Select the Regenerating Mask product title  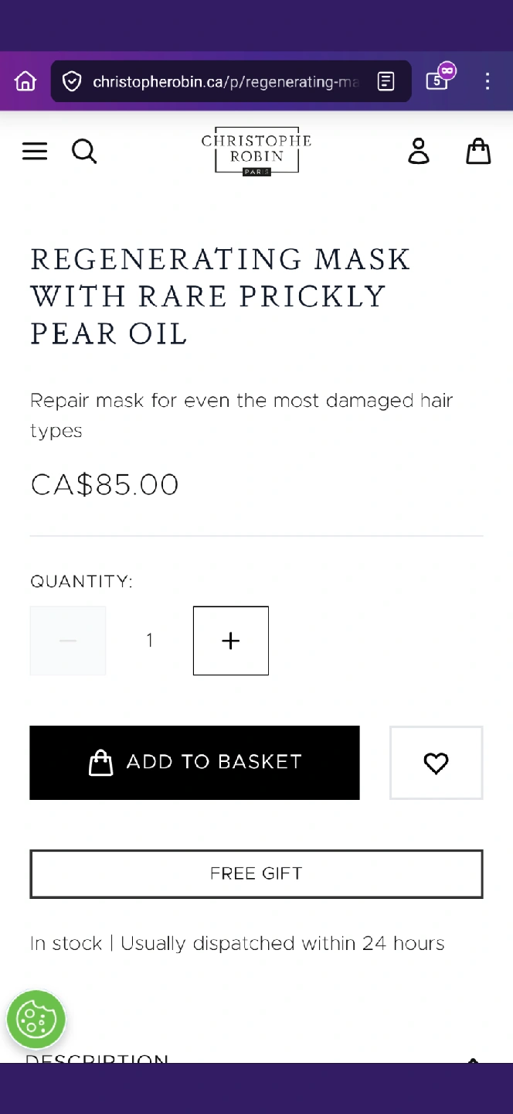coord(220,296)
